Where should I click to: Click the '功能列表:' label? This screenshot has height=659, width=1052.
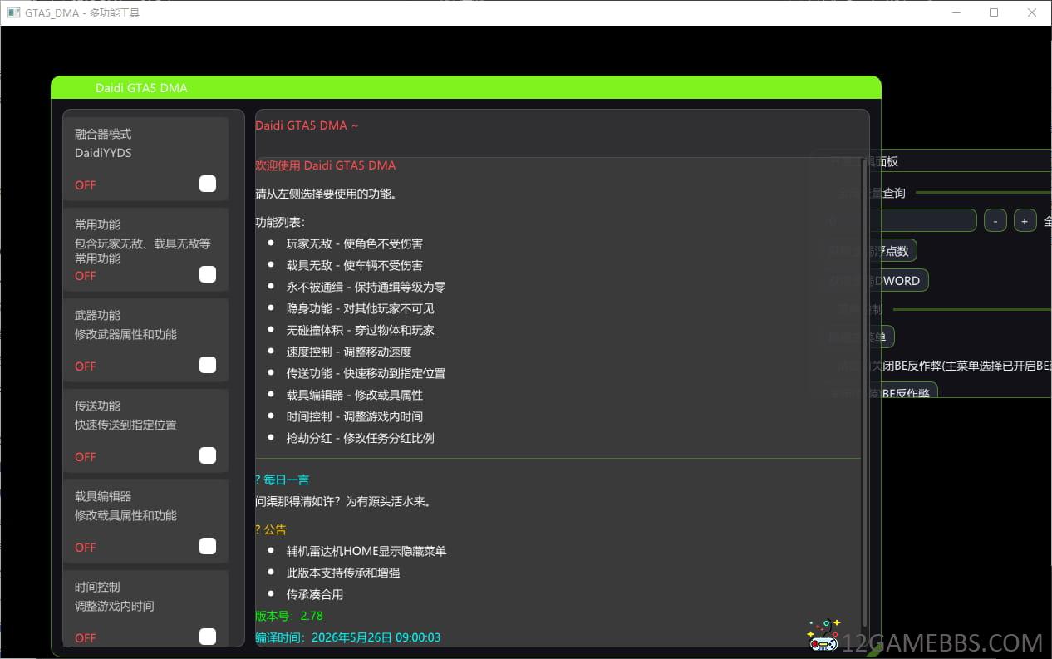pos(280,222)
